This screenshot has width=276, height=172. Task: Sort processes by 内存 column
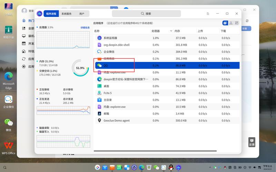(x=177, y=31)
